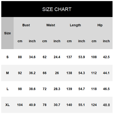Viewport: 114px width, 114px height.
Task: Select the M size row label
Action: coord(7,73)
